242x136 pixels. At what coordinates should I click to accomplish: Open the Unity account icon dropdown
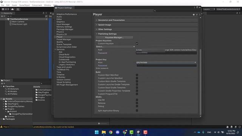point(5,9)
